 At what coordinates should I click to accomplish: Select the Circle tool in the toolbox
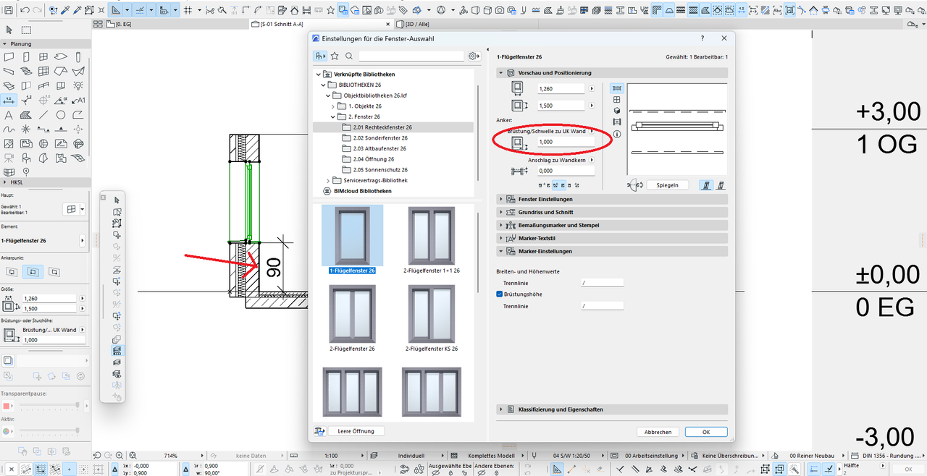pyautogui.click(x=61, y=115)
